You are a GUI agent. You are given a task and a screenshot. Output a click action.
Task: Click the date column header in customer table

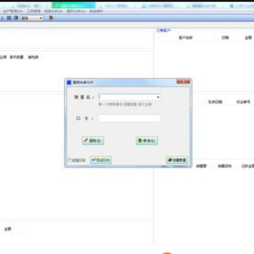[x=225, y=37]
